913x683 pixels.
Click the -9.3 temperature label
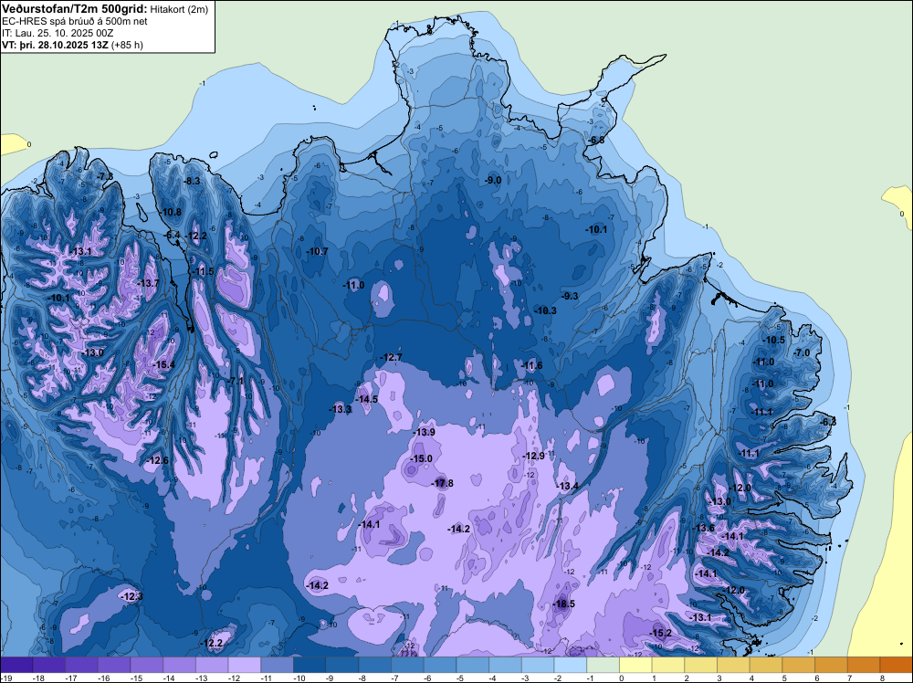click(x=570, y=296)
